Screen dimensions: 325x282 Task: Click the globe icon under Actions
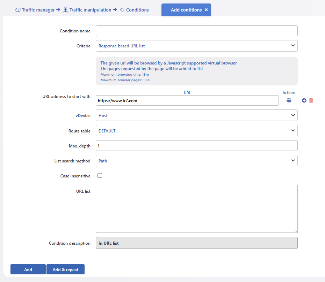click(x=289, y=100)
